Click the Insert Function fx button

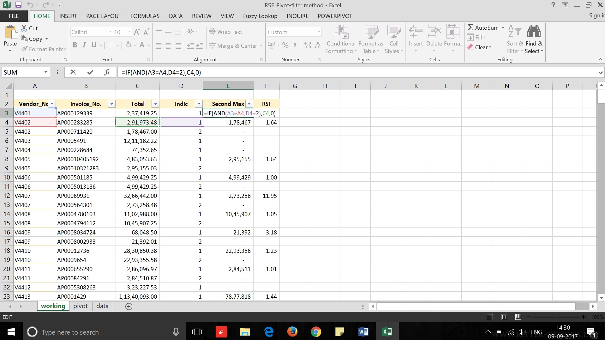(x=107, y=72)
